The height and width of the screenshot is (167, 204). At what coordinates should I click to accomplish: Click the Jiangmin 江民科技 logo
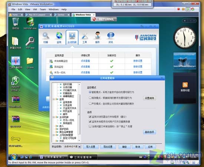point(146,38)
